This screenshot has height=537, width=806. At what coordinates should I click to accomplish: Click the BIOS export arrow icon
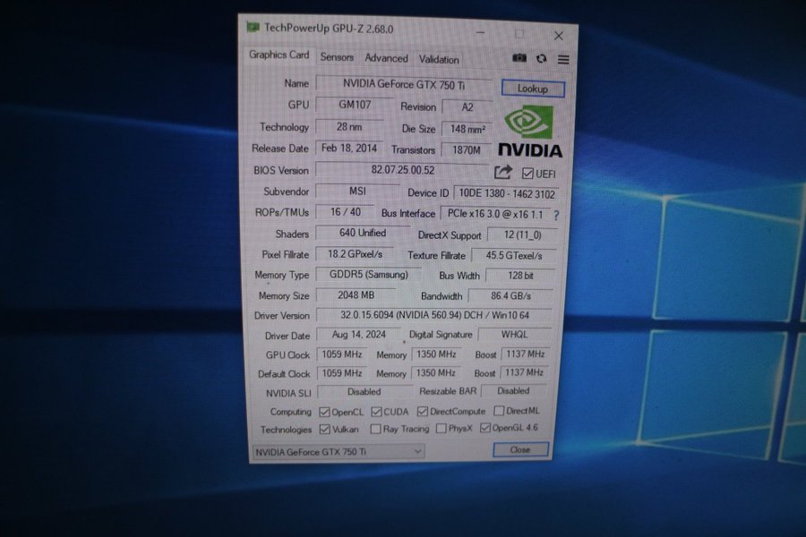(503, 172)
